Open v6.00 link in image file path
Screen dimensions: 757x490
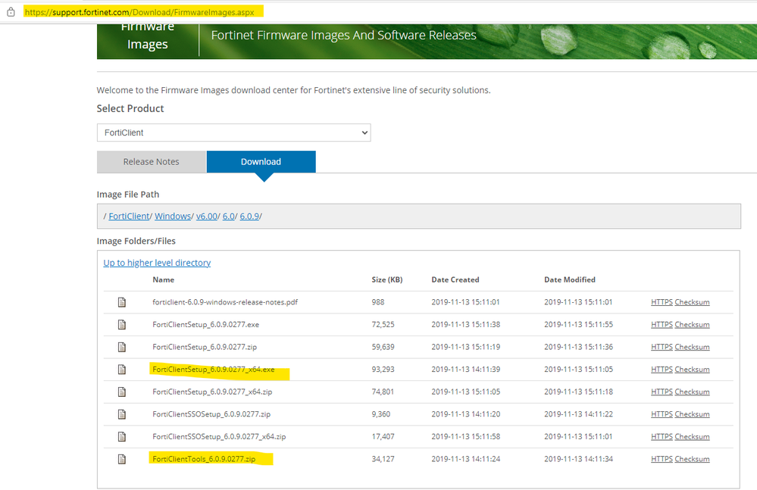click(x=207, y=216)
